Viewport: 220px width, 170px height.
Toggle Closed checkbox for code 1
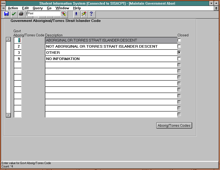click(x=179, y=40)
